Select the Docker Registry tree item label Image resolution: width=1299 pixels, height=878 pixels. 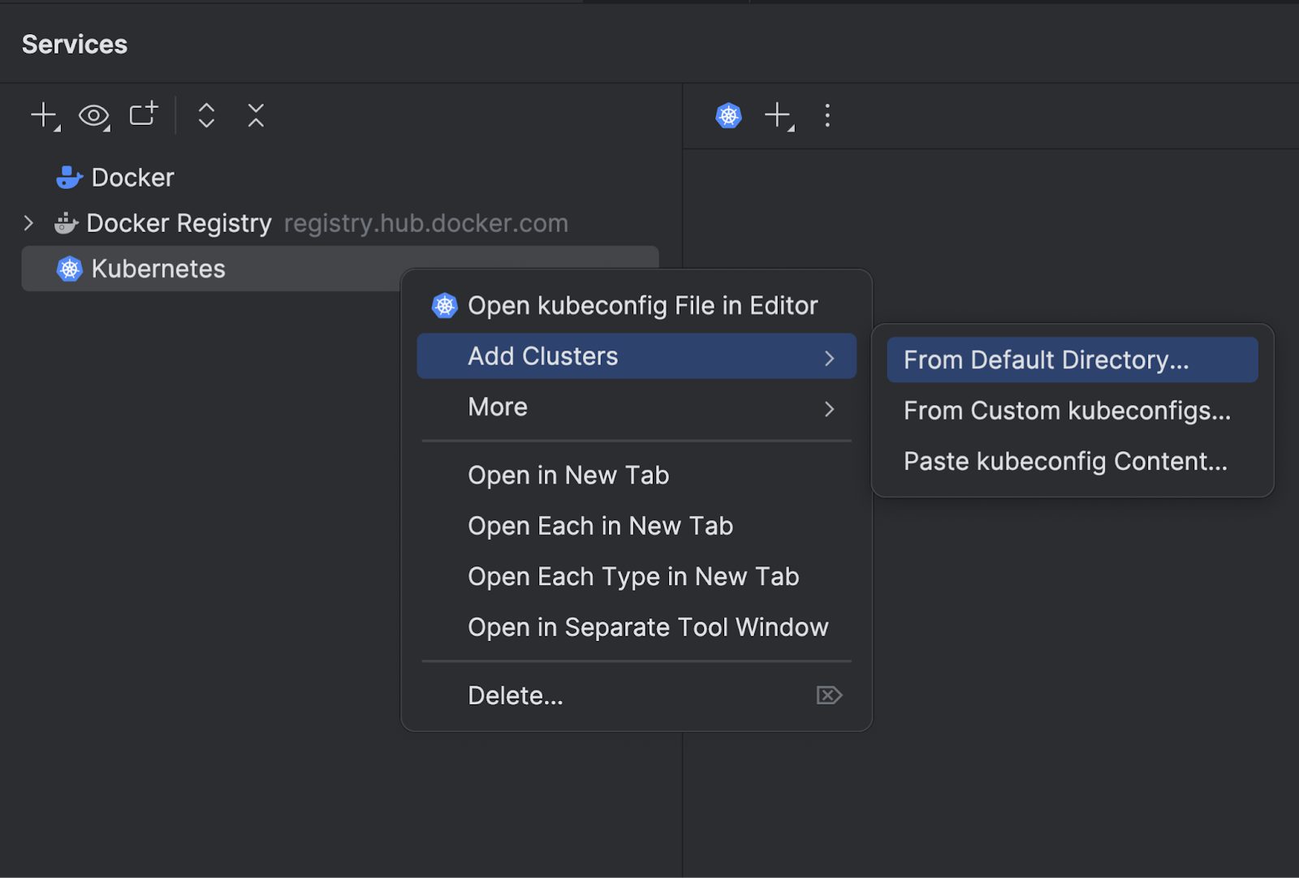(179, 223)
